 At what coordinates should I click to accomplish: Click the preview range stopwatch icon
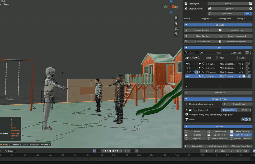(216, 151)
